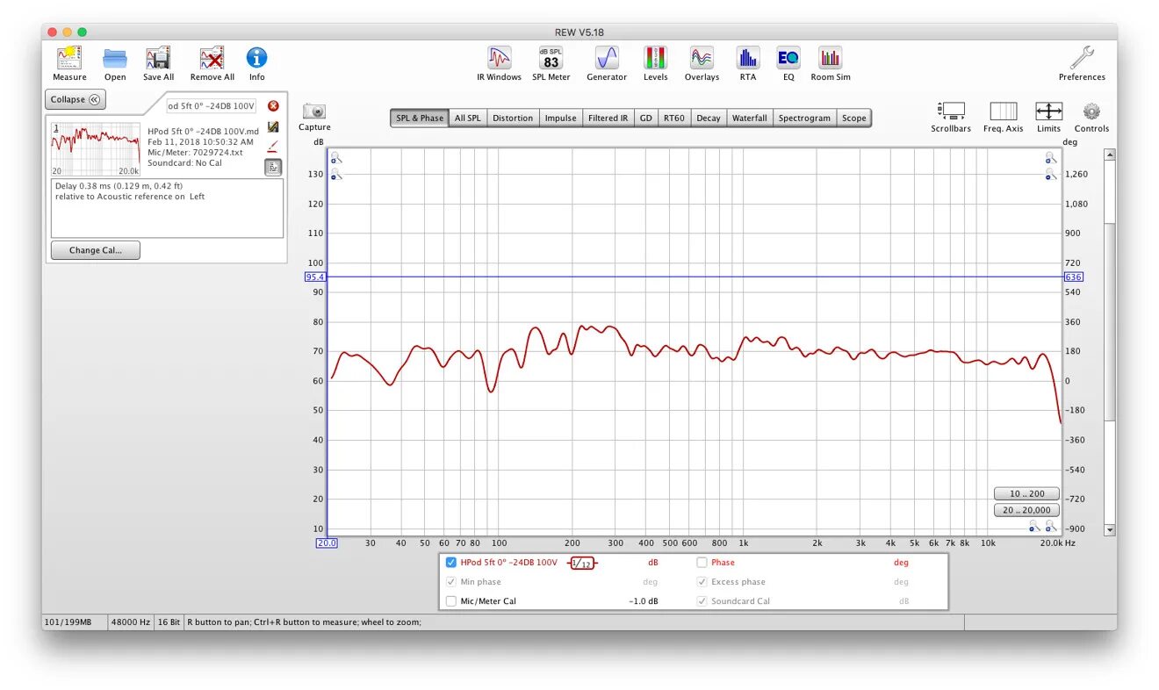Open the GD tab

[646, 118]
